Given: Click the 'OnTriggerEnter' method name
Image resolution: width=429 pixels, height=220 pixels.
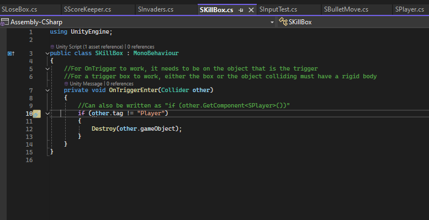Looking at the screenshot, I should [134, 90].
